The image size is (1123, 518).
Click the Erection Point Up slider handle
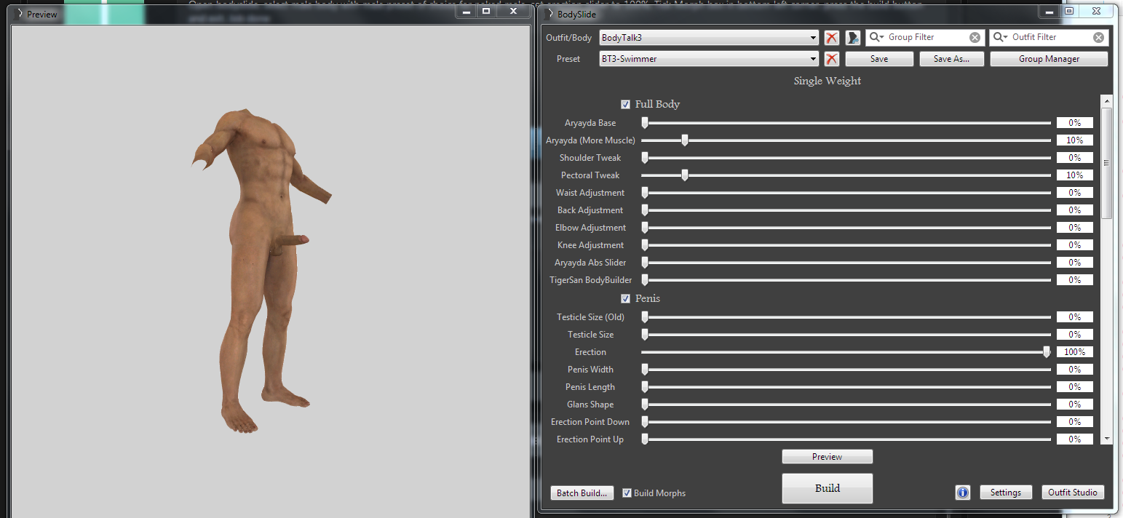coord(645,439)
